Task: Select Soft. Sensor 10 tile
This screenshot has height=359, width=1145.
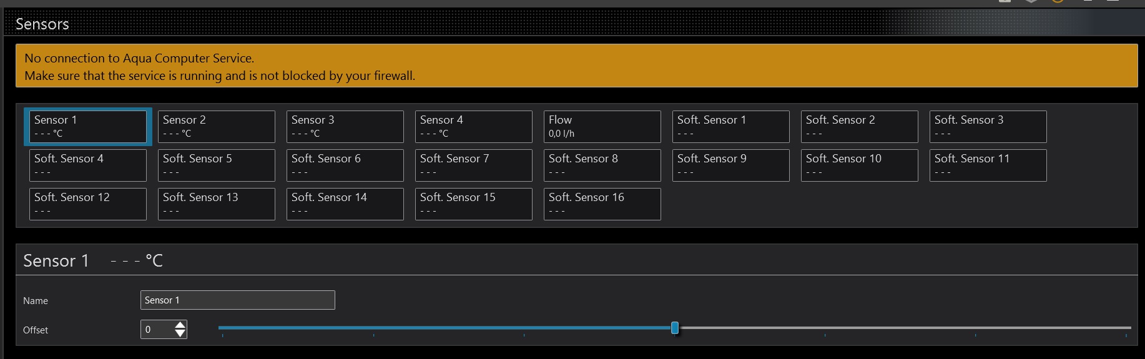Action: [860, 165]
